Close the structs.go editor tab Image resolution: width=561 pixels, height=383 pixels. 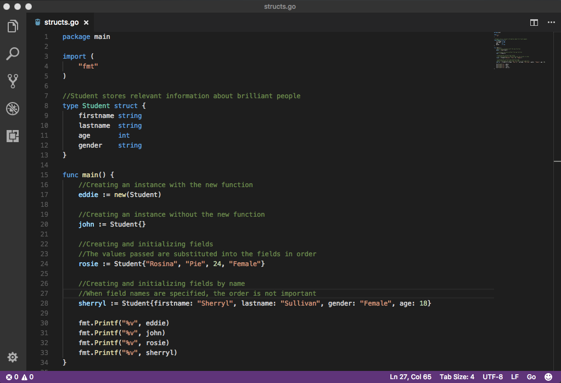[x=86, y=22]
